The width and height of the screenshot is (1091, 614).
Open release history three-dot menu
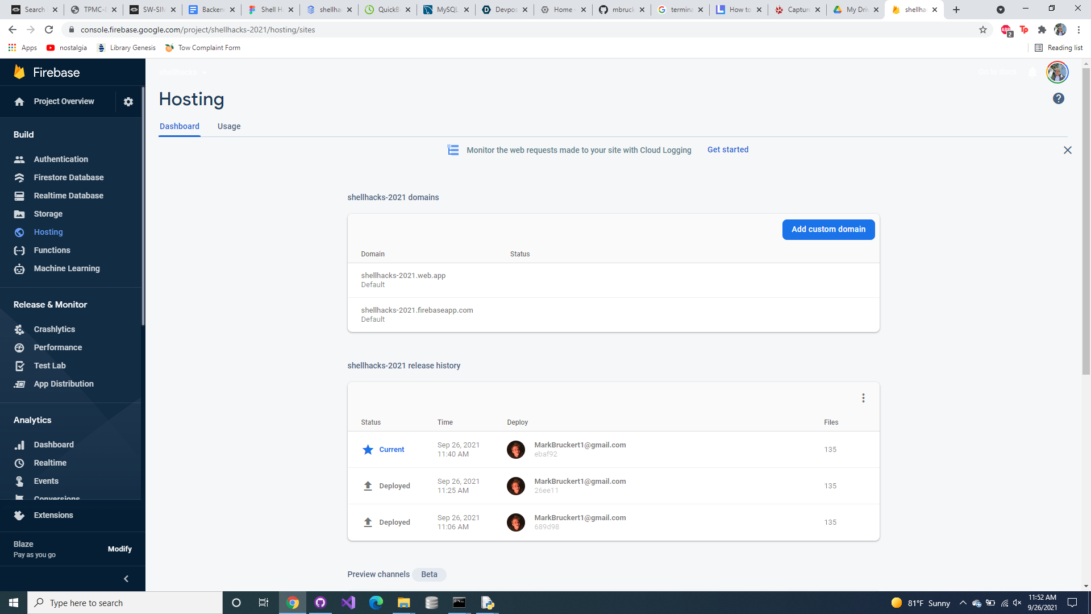coord(863,398)
